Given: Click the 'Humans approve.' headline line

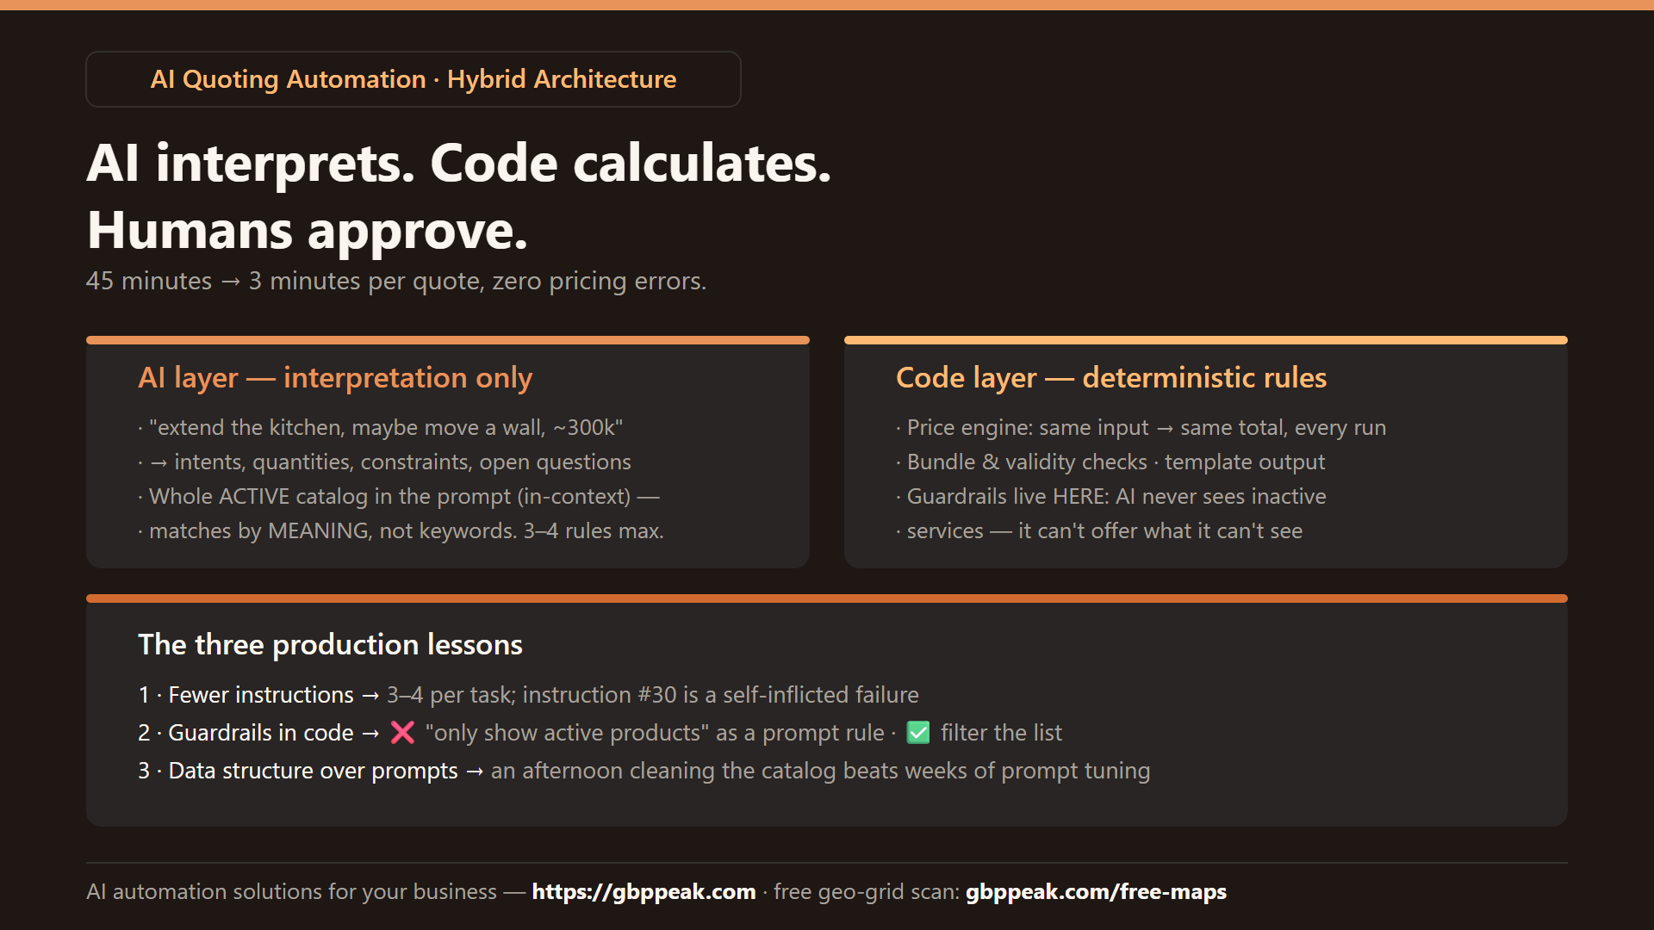Looking at the screenshot, I should (x=308, y=231).
